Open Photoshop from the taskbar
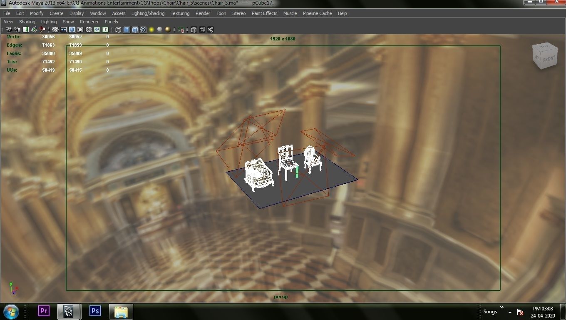This screenshot has width=566, height=320. coord(95,311)
